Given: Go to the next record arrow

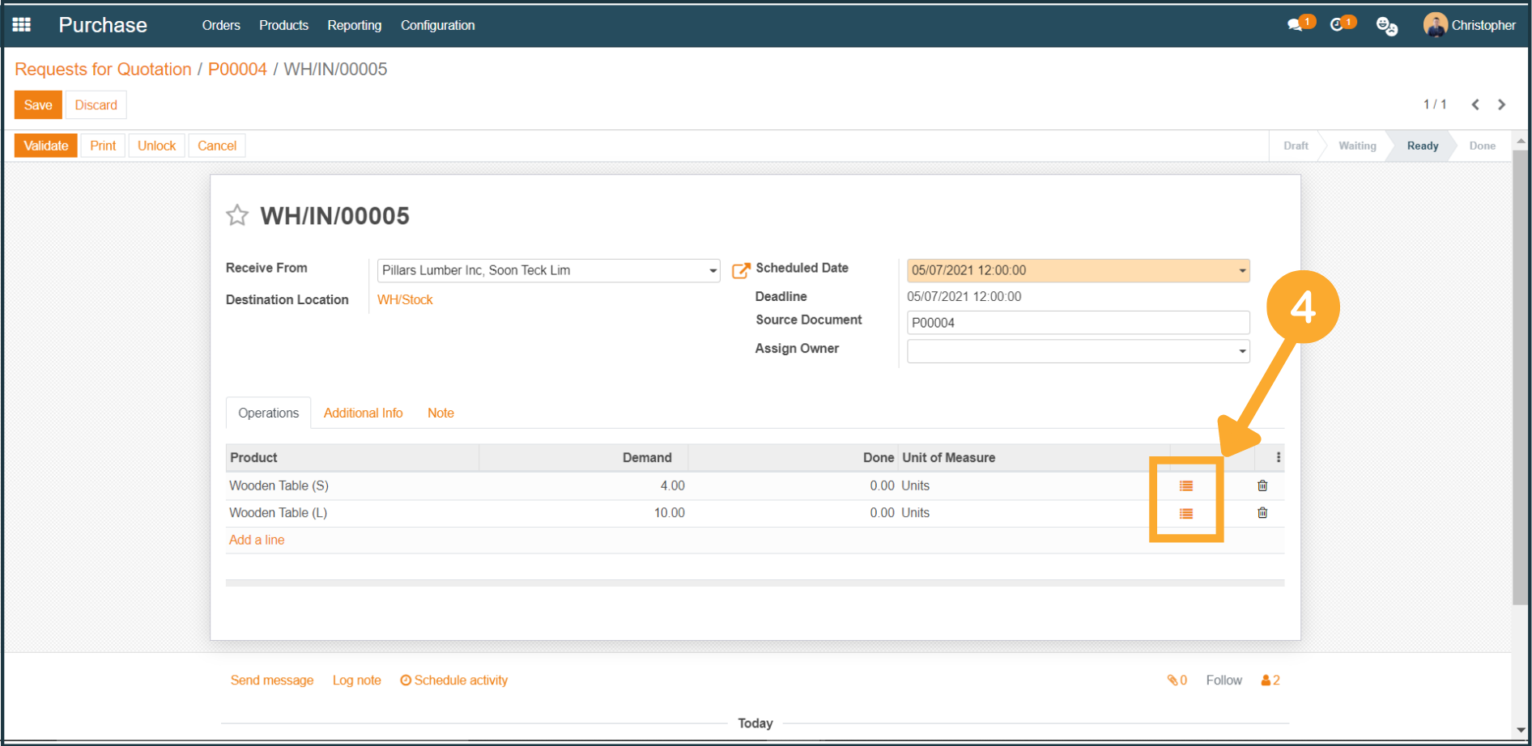Looking at the screenshot, I should [x=1501, y=104].
